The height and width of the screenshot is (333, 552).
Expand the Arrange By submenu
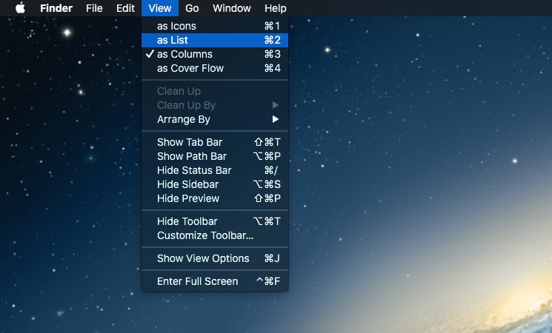coord(215,119)
